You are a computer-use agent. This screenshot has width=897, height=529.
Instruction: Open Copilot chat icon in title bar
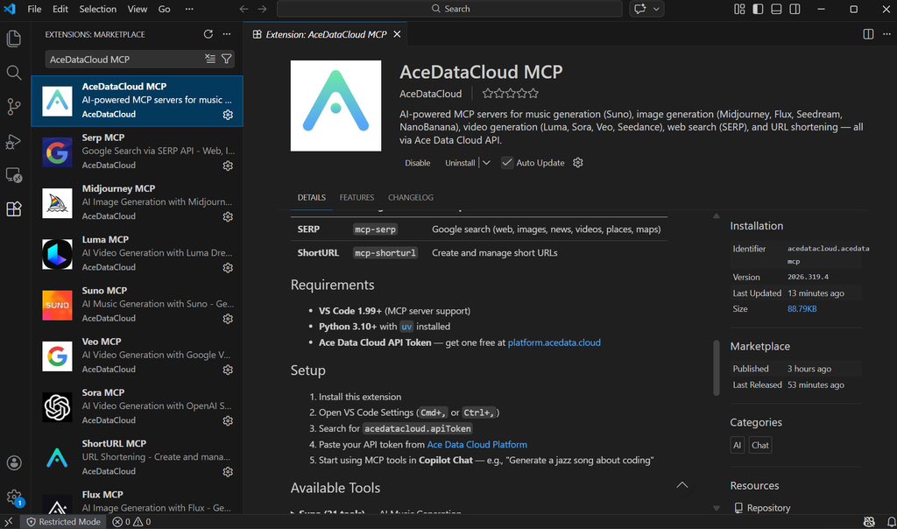click(x=640, y=9)
